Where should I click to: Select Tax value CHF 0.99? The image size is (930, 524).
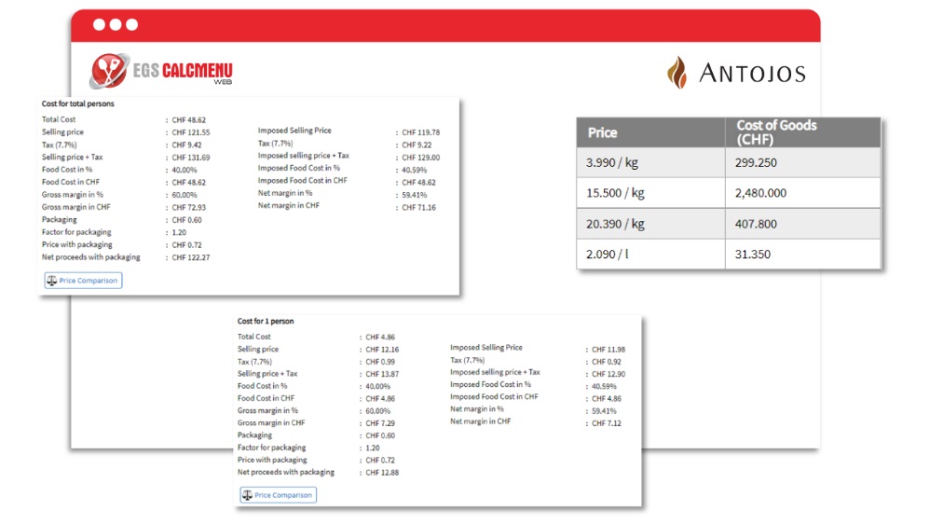point(380,362)
